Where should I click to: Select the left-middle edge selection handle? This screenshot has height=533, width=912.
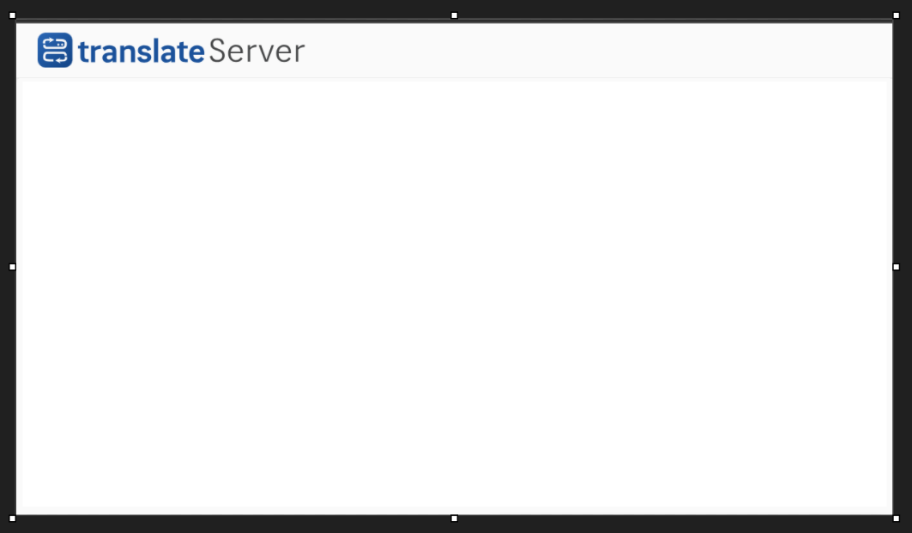click(13, 267)
